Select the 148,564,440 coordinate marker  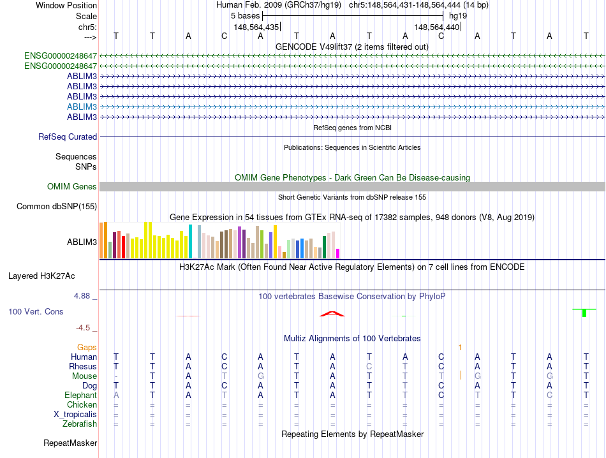pyautogui.click(x=437, y=27)
